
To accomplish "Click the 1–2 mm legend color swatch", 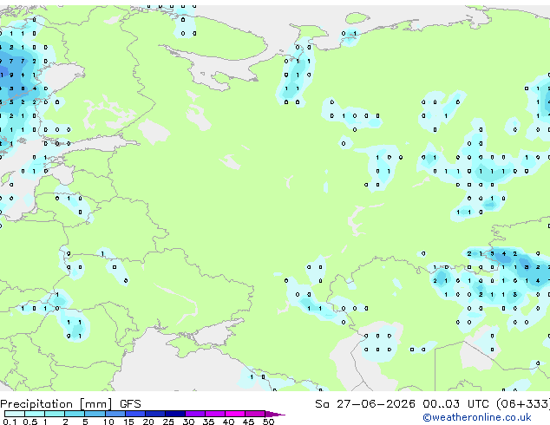I will coord(55,414).
